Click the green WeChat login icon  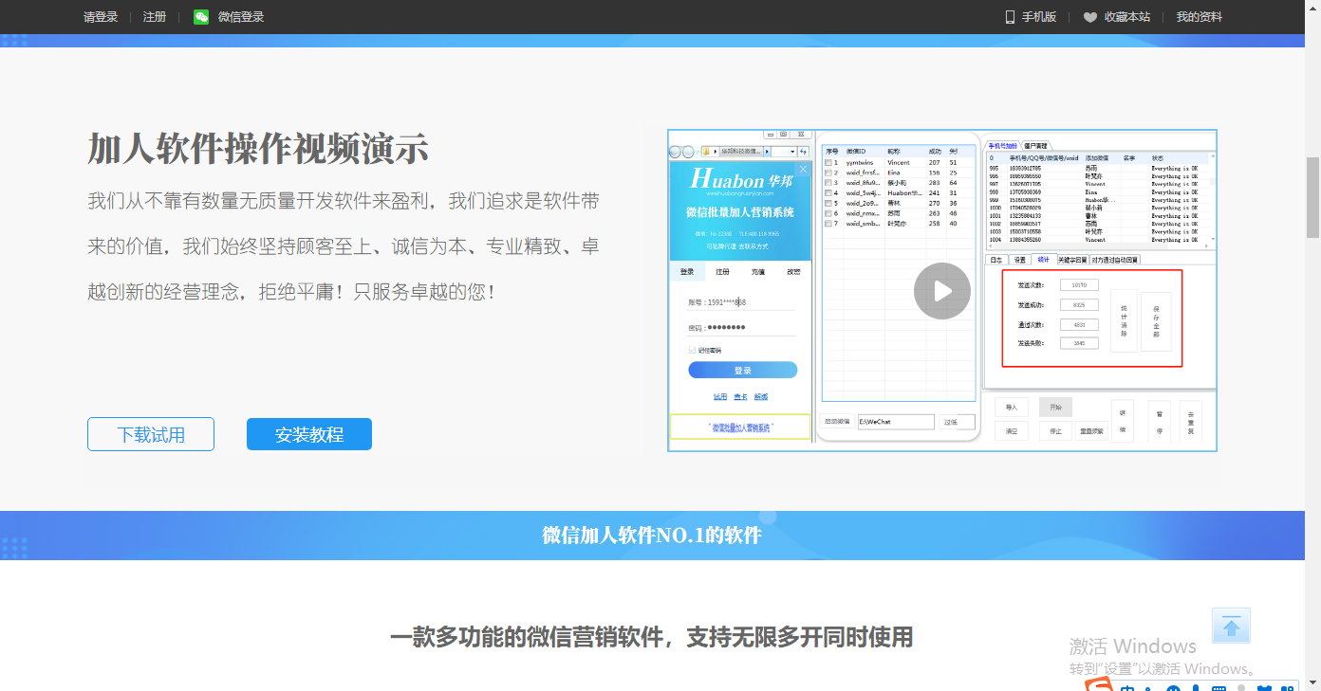click(201, 17)
